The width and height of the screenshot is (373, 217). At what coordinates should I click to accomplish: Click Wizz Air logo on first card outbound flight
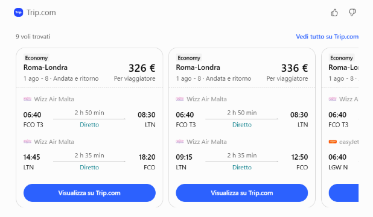[x=27, y=99]
